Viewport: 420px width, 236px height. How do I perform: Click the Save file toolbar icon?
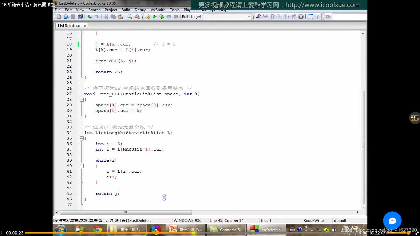(73, 17)
